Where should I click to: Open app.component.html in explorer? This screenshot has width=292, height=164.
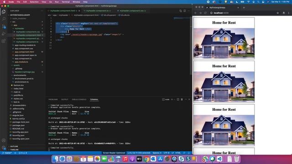pos(24,52)
